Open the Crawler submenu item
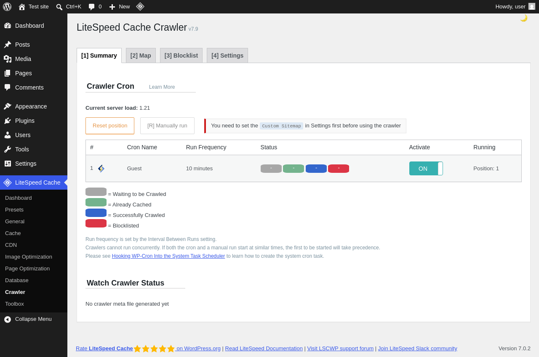 [15, 292]
